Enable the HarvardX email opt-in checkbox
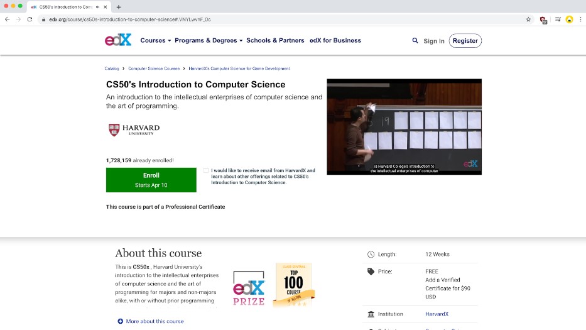Screen dimensions: 586x330 point(205,170)
